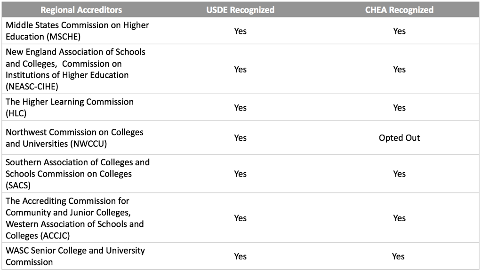Select WASC Senior College and University Commission

click(75, 256)
